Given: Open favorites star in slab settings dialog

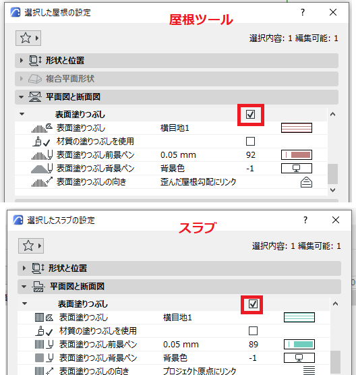Looking at the screenshot, I should click(31, 246).
